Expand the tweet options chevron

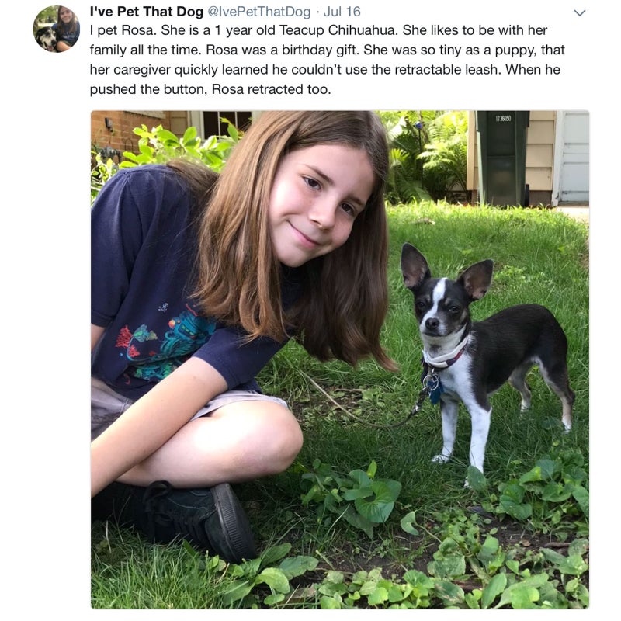click(x=579, y=12)
